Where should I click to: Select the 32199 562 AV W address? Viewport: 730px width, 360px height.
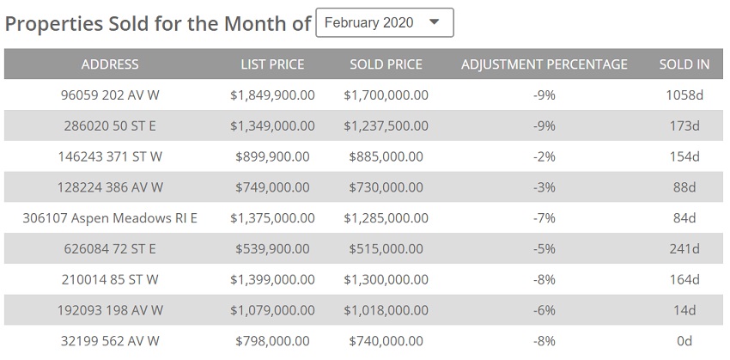[110, 341]
